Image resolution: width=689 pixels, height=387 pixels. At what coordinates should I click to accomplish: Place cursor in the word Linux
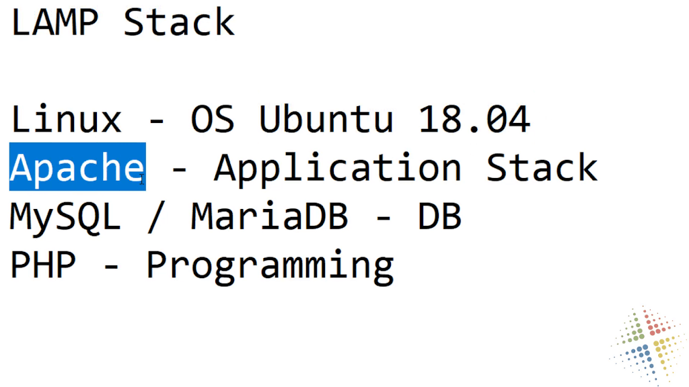coord(66,118)
